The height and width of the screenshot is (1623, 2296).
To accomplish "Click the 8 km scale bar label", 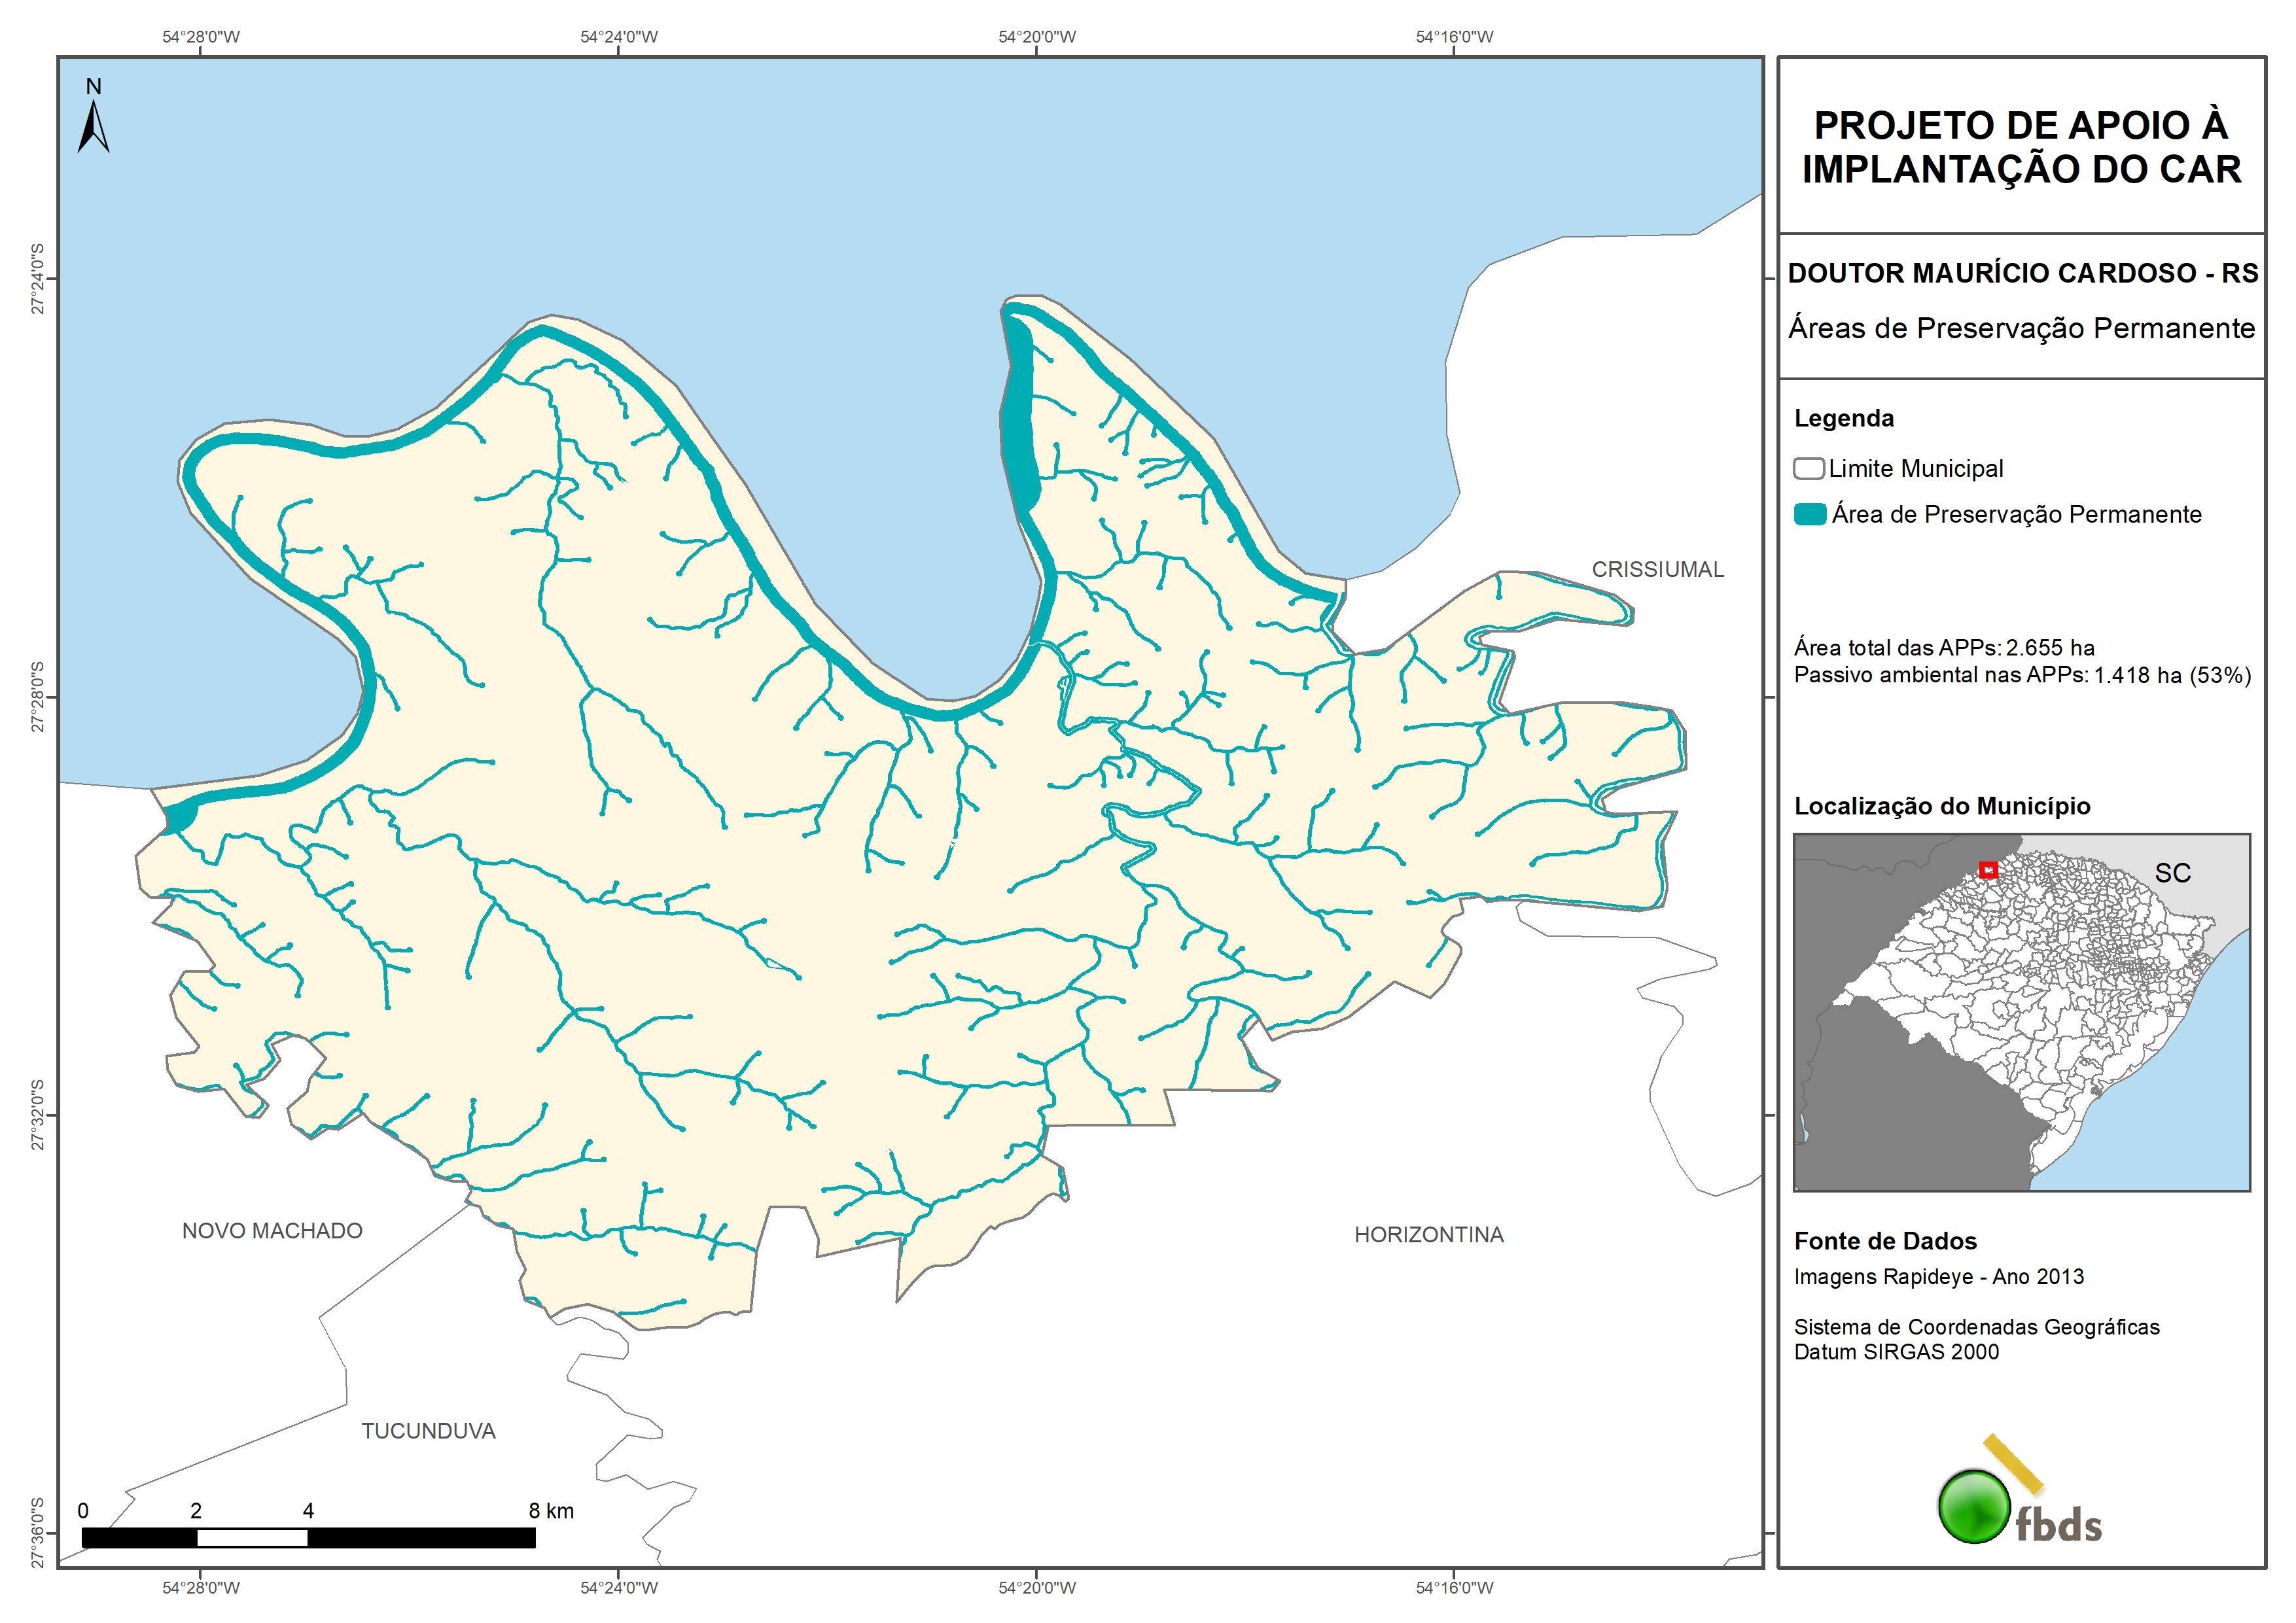I will pos(551,1510).
